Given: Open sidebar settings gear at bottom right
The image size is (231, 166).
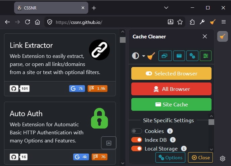Looking at the screenshot, I should (x=223, y=159).
